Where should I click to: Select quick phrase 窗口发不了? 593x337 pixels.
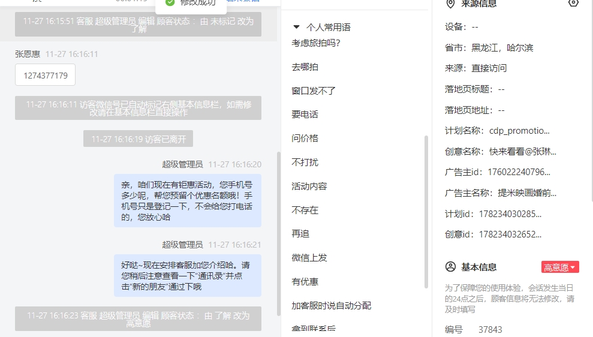(314, 91)
